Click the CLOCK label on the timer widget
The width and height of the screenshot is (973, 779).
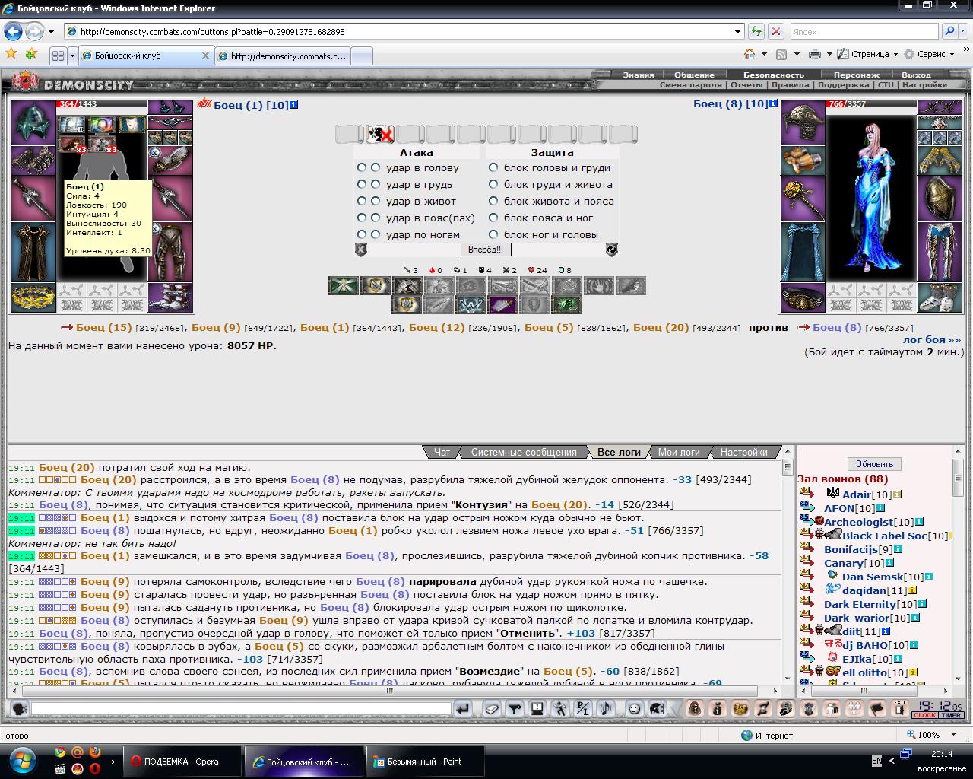pyautogui.click(x=924, y=716)
